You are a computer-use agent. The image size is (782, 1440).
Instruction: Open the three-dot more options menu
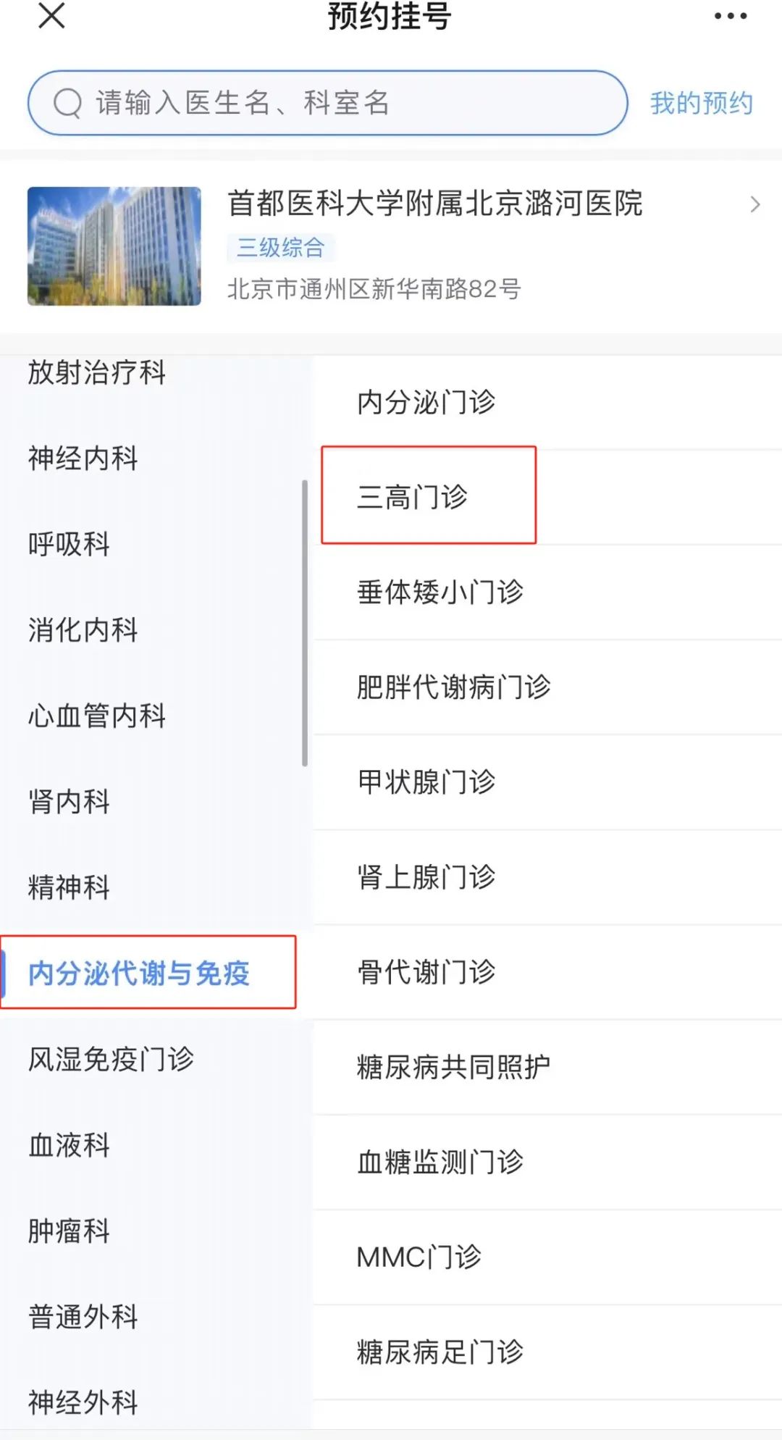pyautogui.click(x=730, y=16)
